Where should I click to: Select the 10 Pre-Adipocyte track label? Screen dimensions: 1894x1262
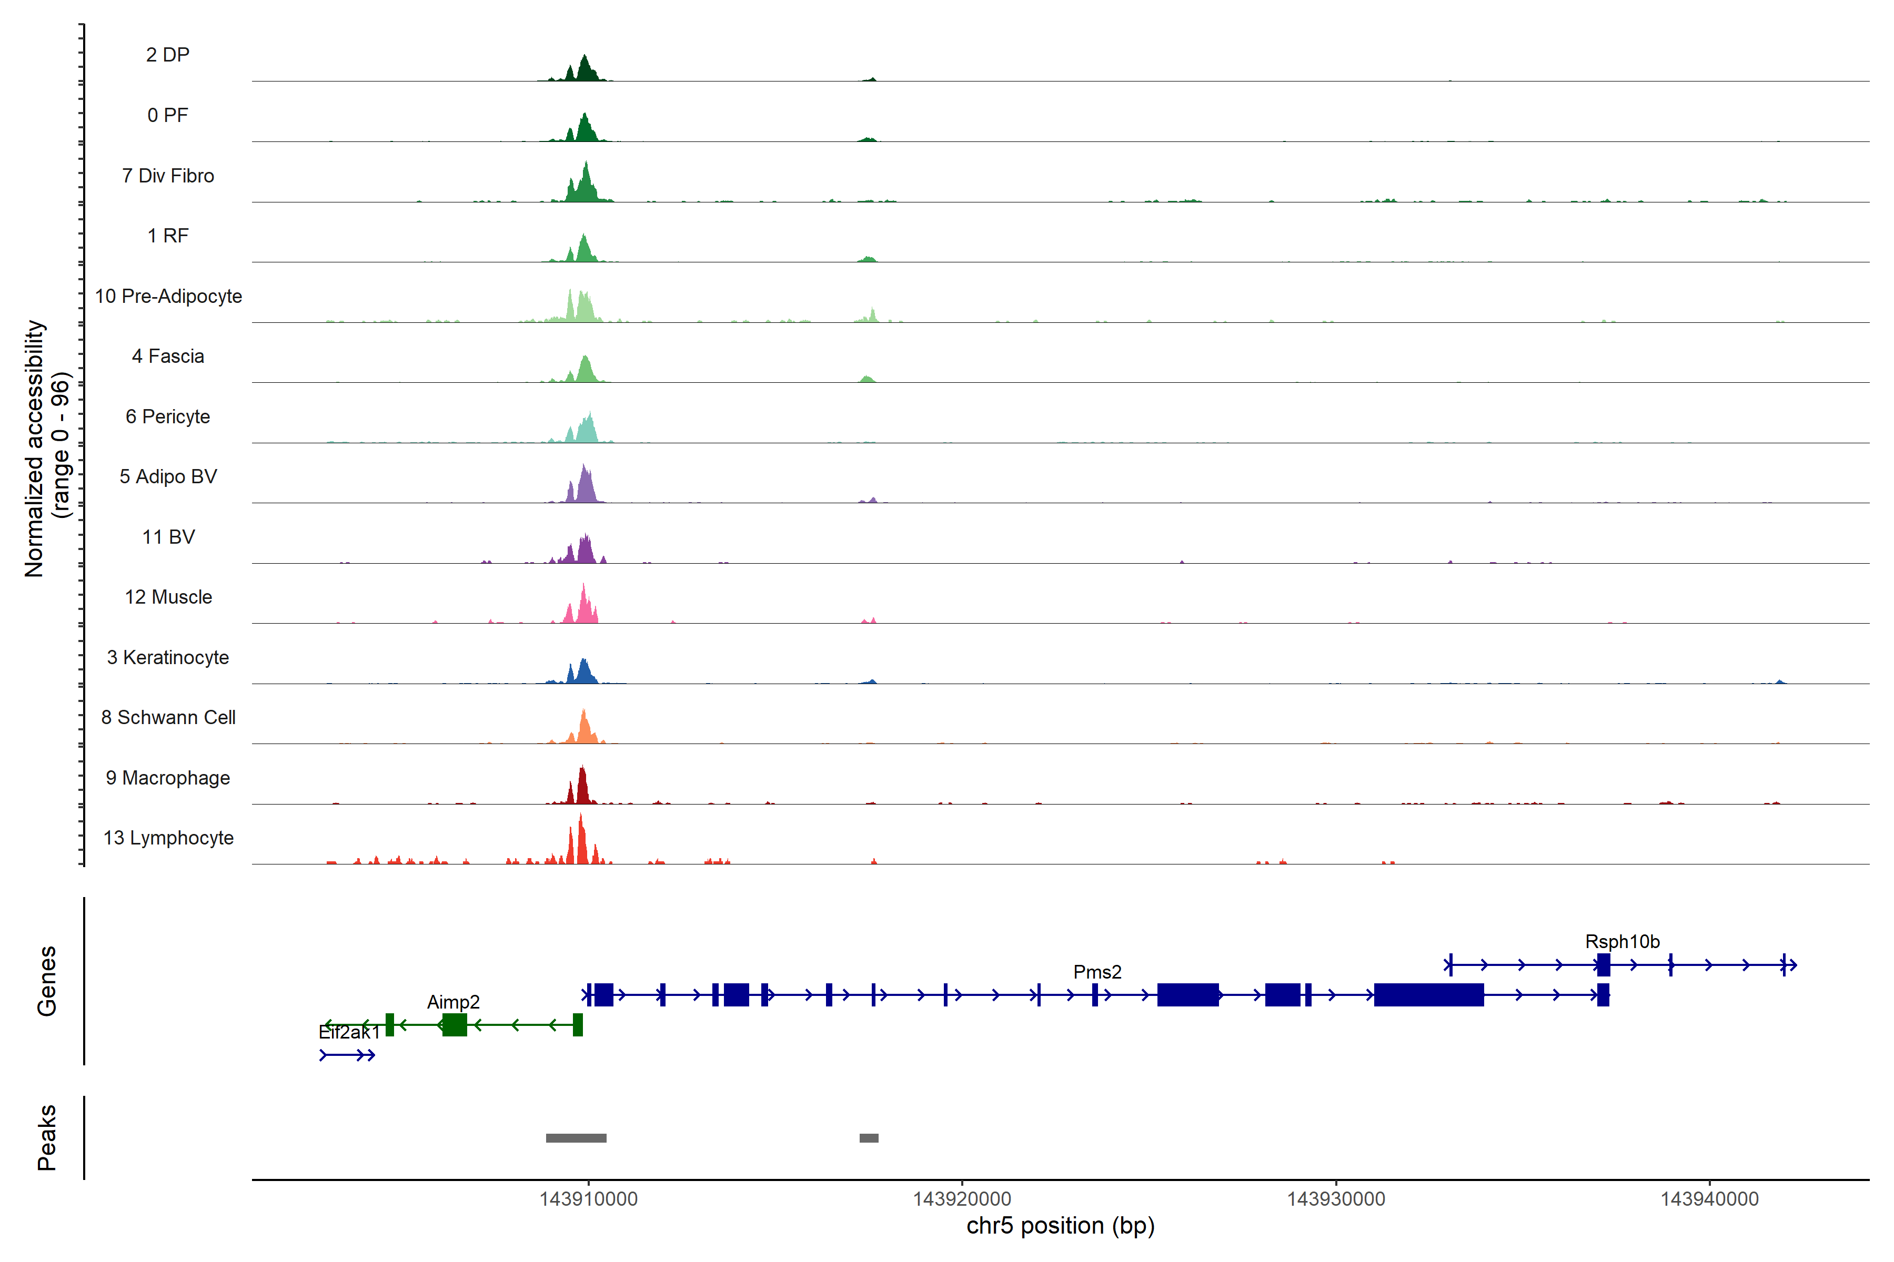point(168,296)
